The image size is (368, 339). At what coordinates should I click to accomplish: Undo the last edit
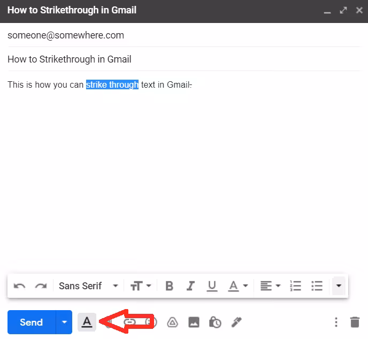(19, 286)
